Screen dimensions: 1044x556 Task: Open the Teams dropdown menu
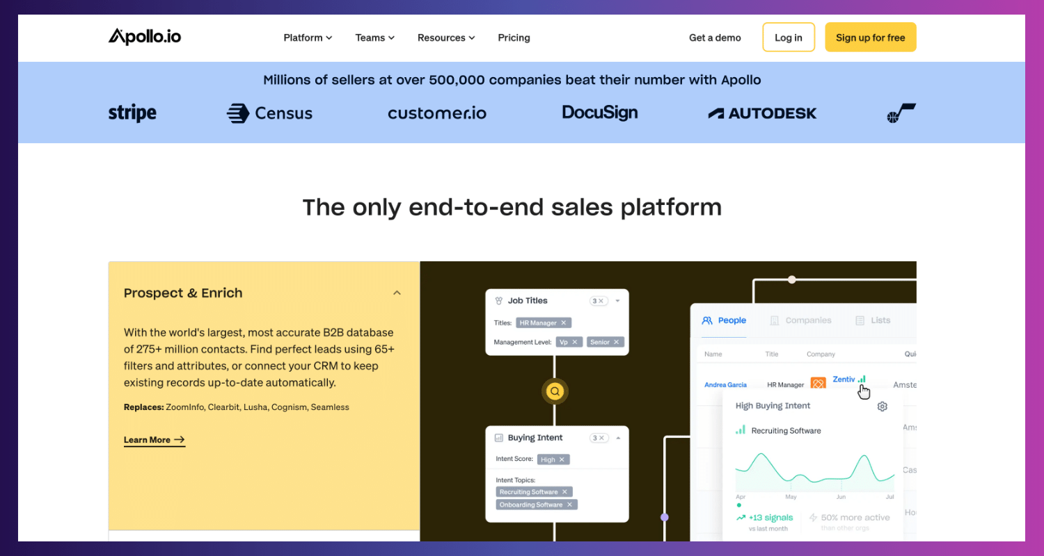374,38
